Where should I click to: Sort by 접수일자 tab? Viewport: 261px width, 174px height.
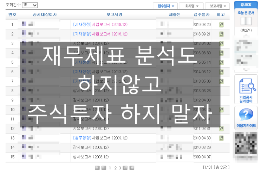[x=165, y=6]
